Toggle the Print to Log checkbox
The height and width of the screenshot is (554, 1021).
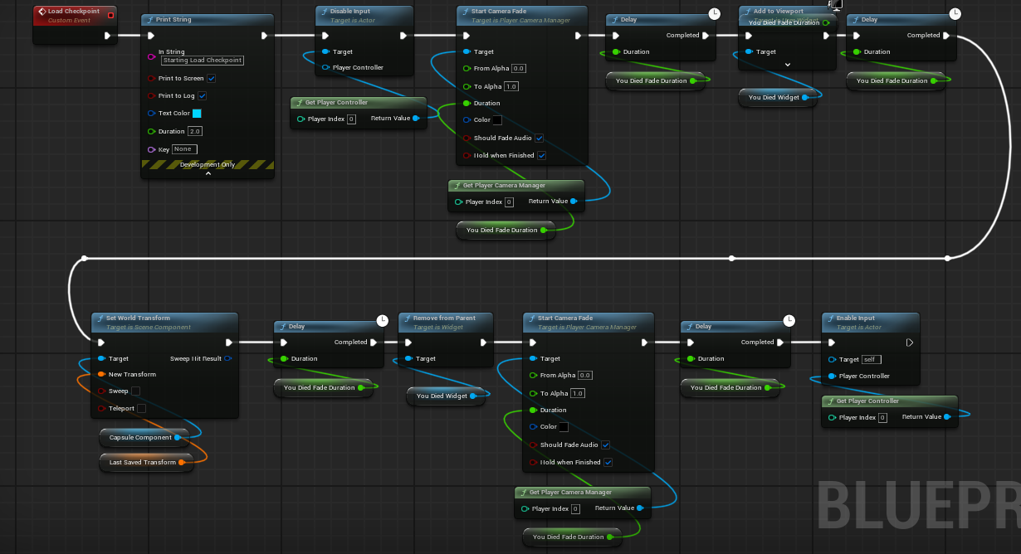coord(203,96)
